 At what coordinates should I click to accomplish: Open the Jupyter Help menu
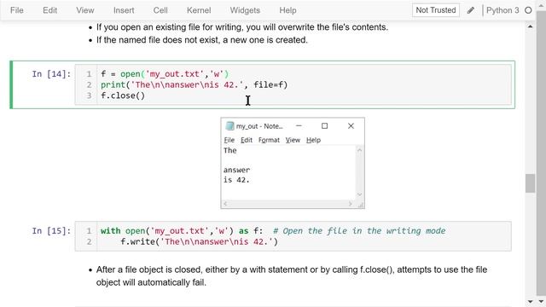pos(288,10)
